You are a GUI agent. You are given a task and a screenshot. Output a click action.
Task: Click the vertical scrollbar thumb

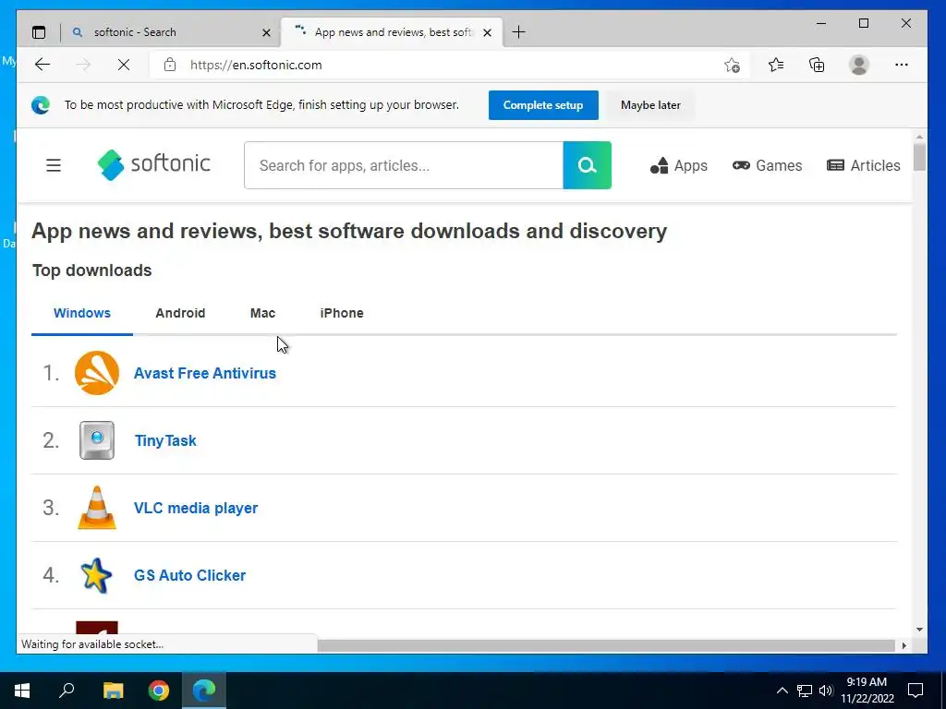(x=919, y=157)
